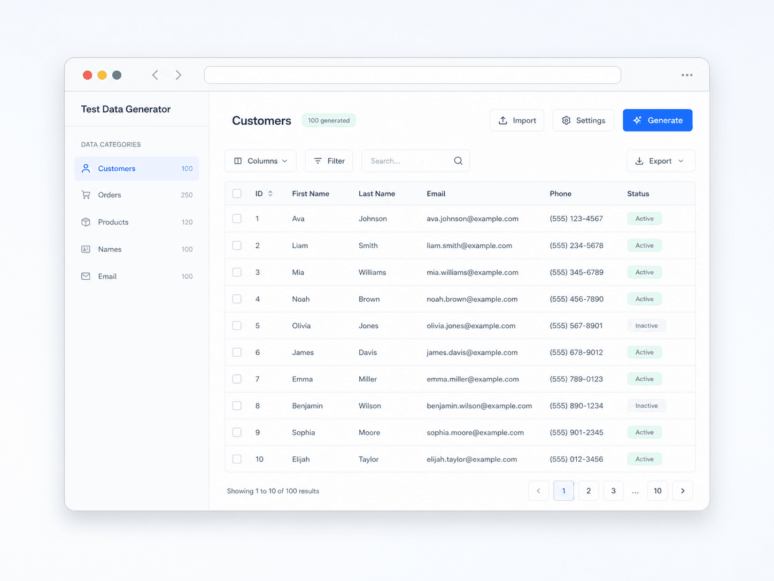Open the Orders category
This screenshot has height=581, width=774.
tap(137, 195)
